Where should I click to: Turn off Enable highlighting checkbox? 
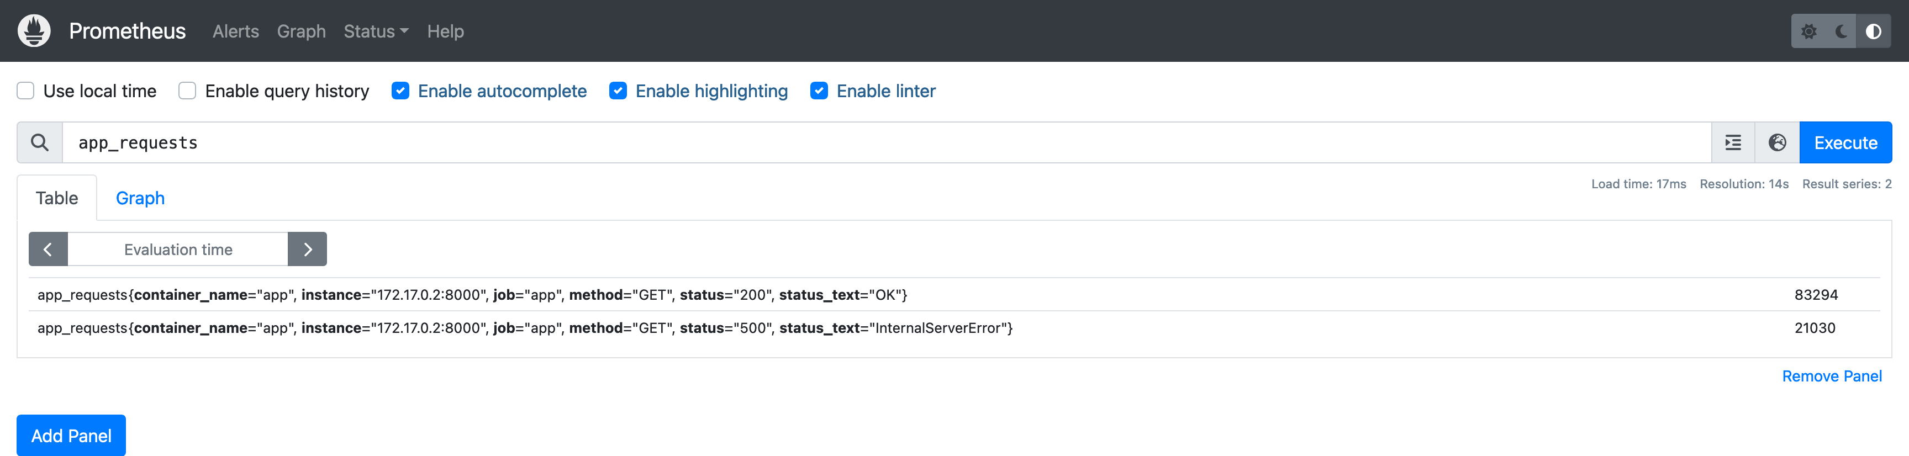[618, 91]
